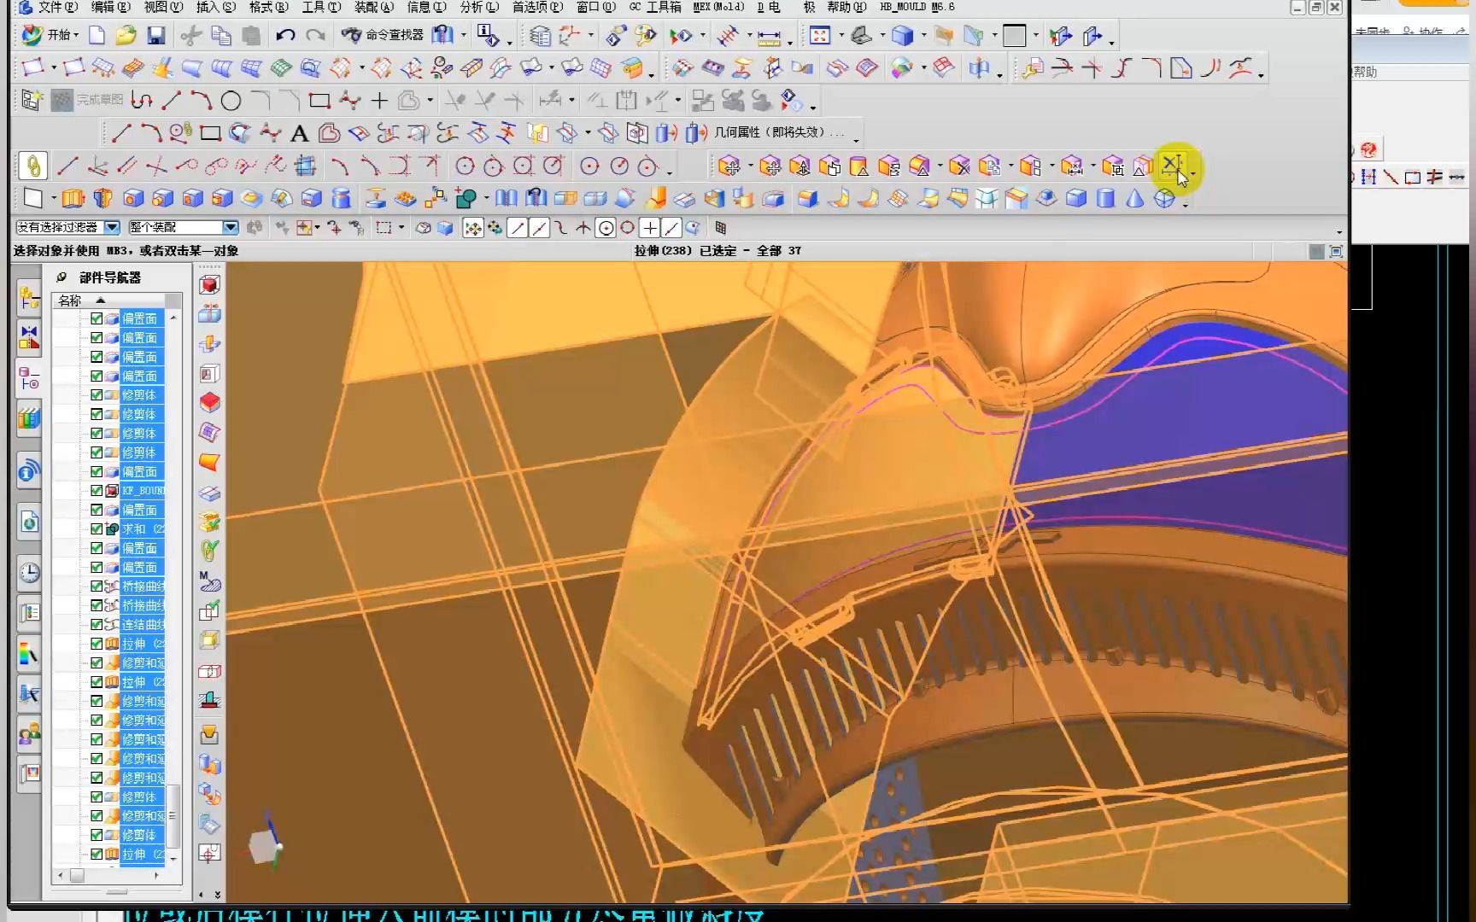
Task: Click the Sphere primitive icon
Action: coord(1164,199)
